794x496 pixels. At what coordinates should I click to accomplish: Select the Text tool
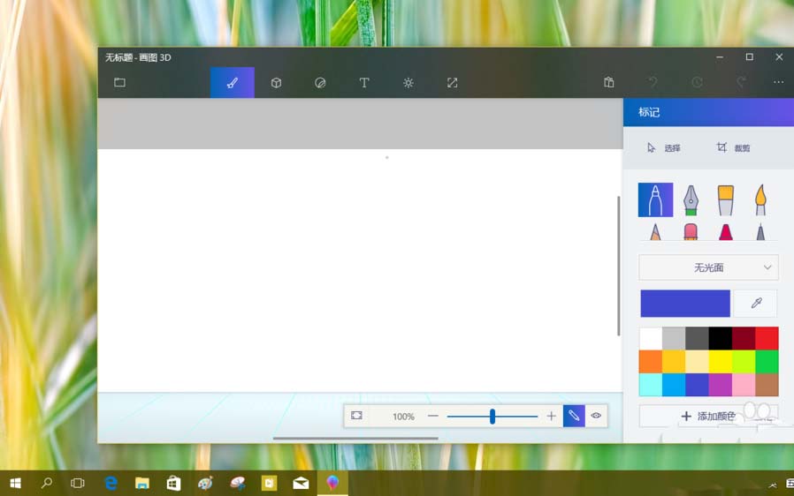pyautogui.click(x=363, y=83)
